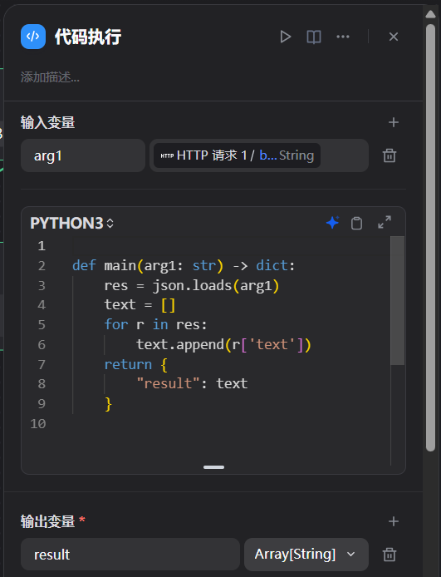441x577 pixels.
Task: Click the editor bottom resize handle
Action: 213,467
